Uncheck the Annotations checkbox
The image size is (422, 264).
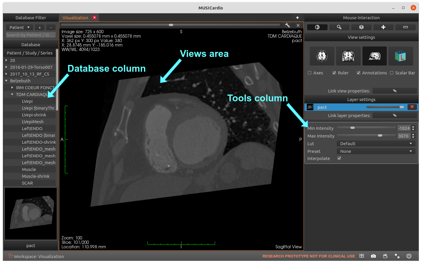click(x=359, y=73)
